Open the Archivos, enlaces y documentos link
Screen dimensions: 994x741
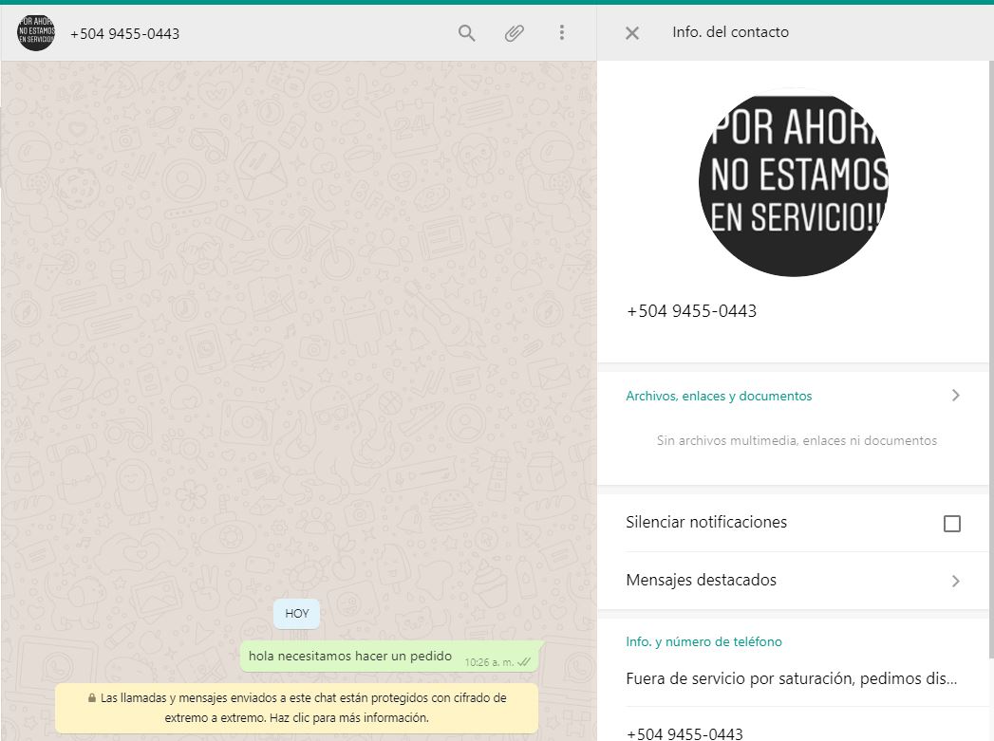point(719,397)
